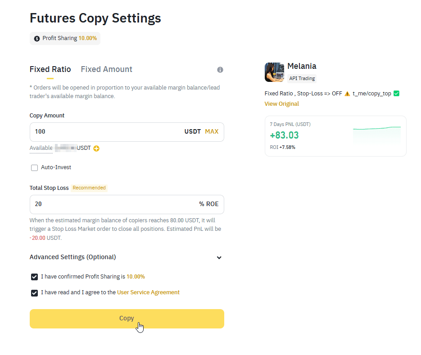The width and height of the screenshot is (421, 355).
Task: Click the yellow Copy button
Action: pyautogui.click(x=127, y=319)
